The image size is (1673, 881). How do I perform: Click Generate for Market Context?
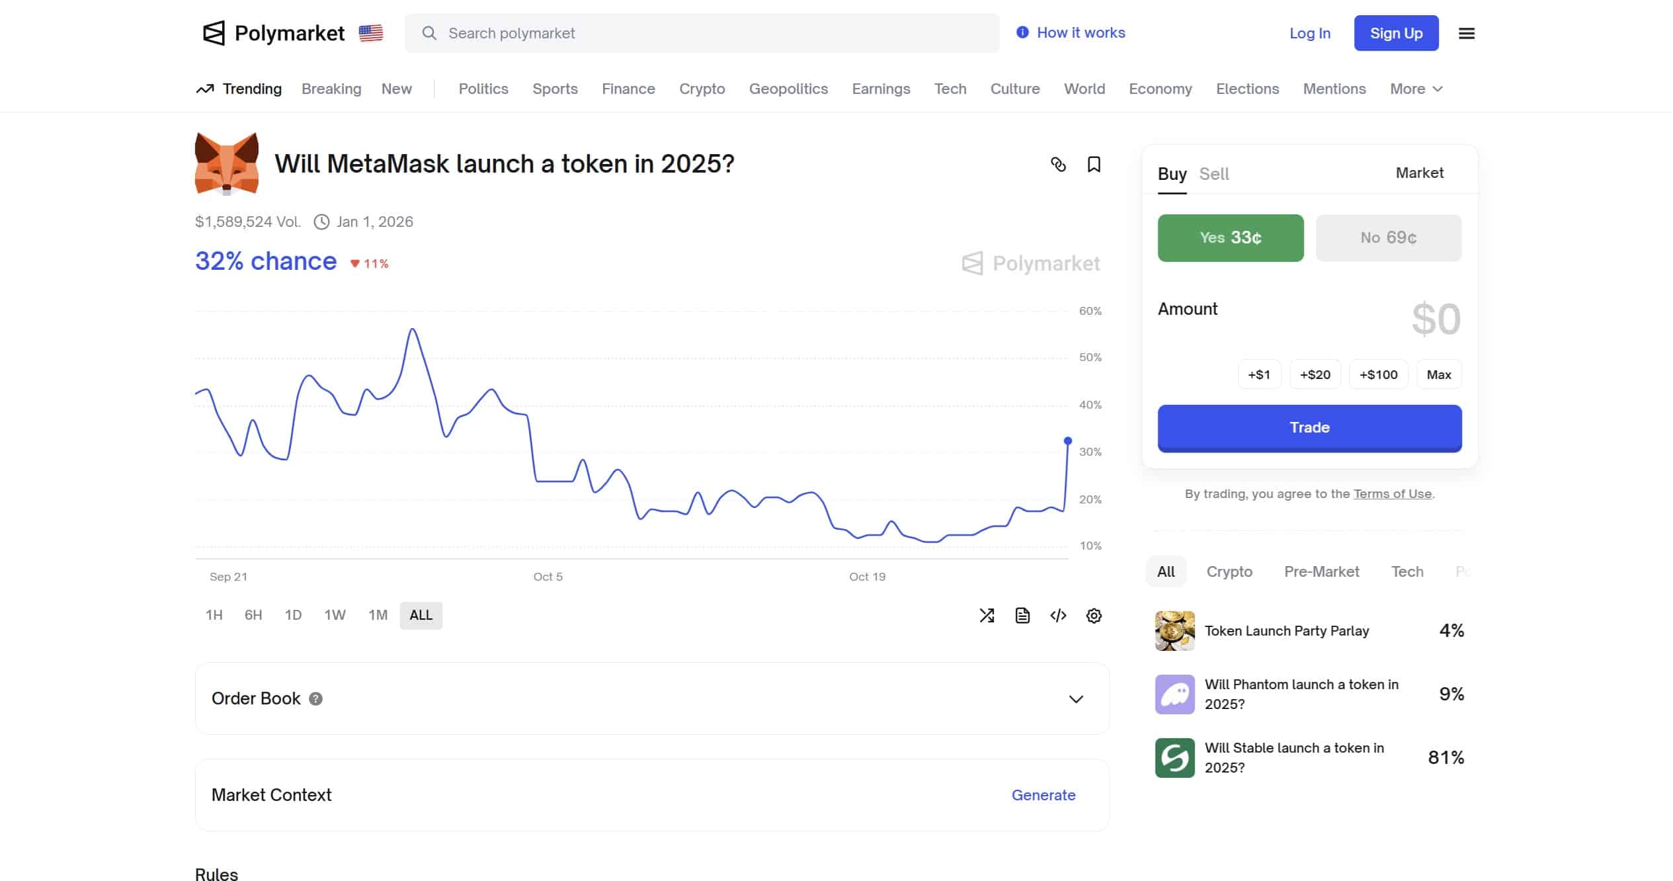[1043, 795]
